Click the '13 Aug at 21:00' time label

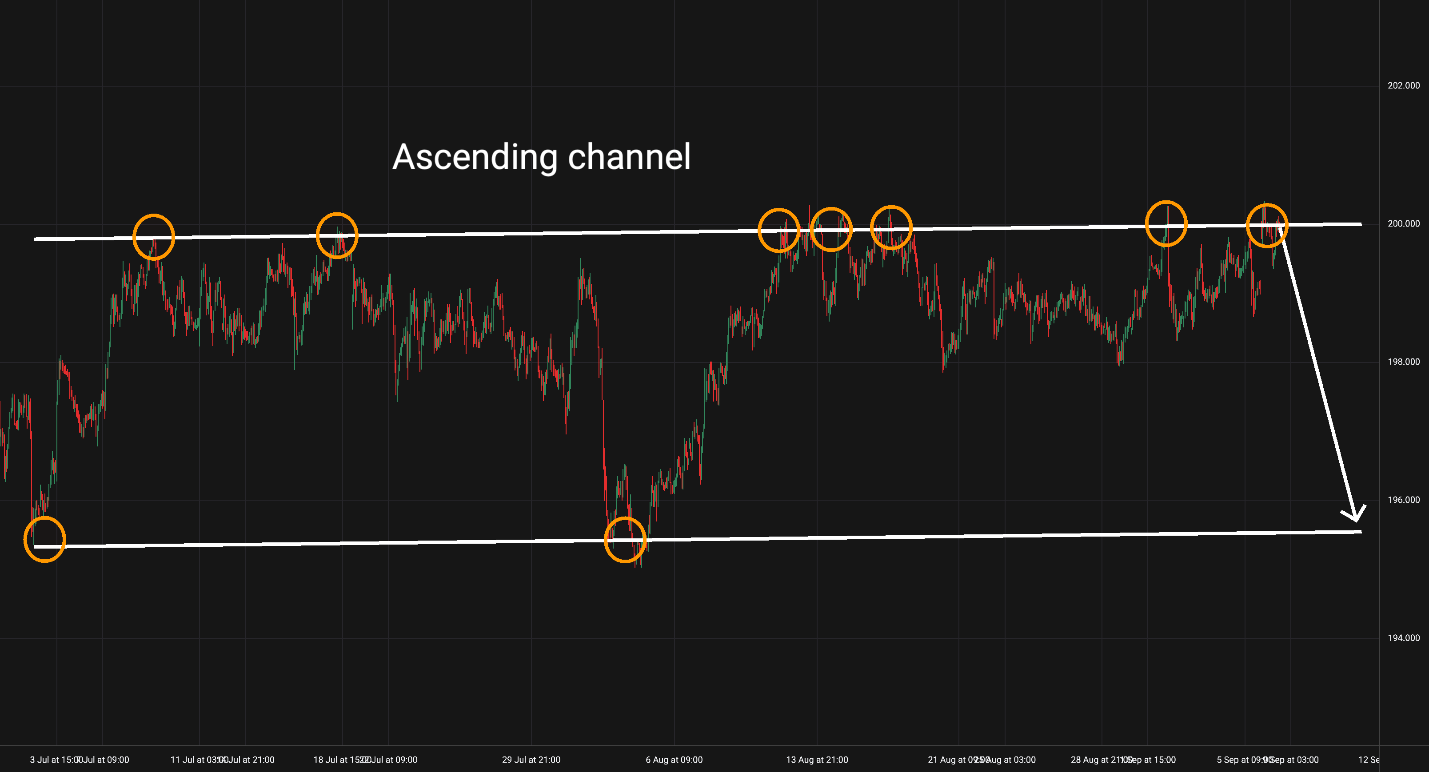(817, 760)
